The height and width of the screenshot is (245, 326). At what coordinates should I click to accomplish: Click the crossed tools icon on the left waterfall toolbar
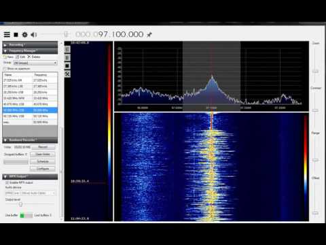(x=67, y=74)
